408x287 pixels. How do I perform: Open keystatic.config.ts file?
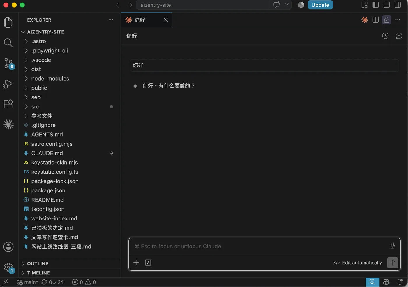(70, 172)
